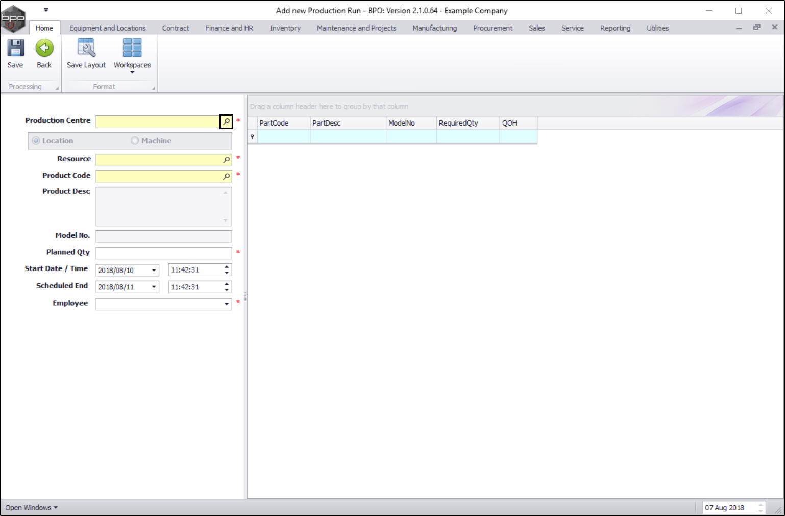Click the PartDesc filter row cell
This screenshot has width=785, height=516.
pyautogui.click(x=348, y=136)
